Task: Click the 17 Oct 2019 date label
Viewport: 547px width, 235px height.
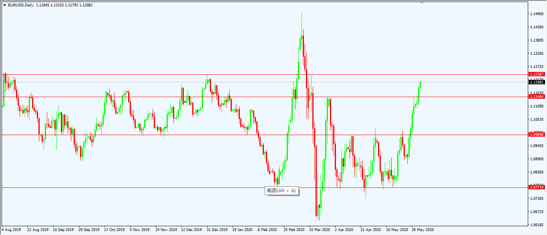Action: coord(115,230)
